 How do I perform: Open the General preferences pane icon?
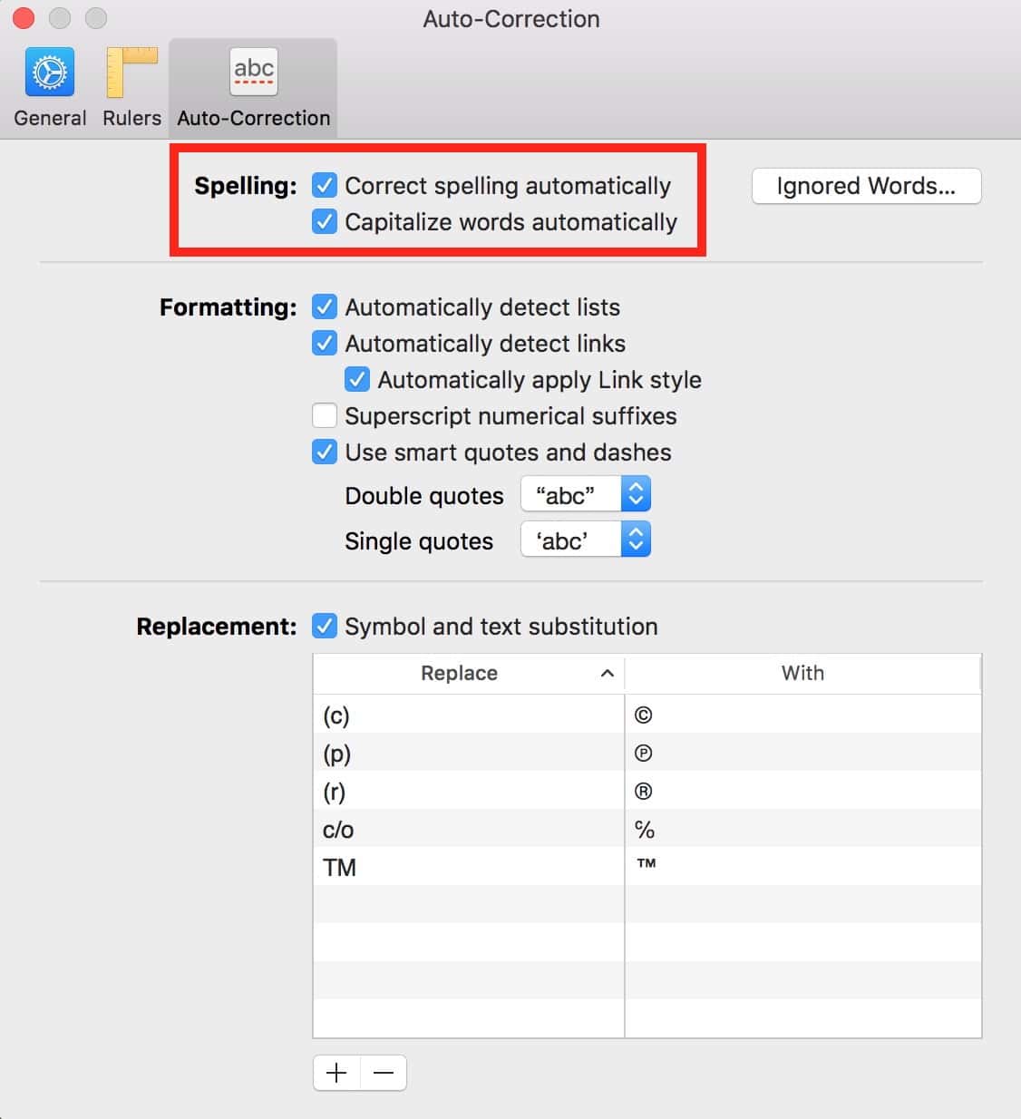50,74
